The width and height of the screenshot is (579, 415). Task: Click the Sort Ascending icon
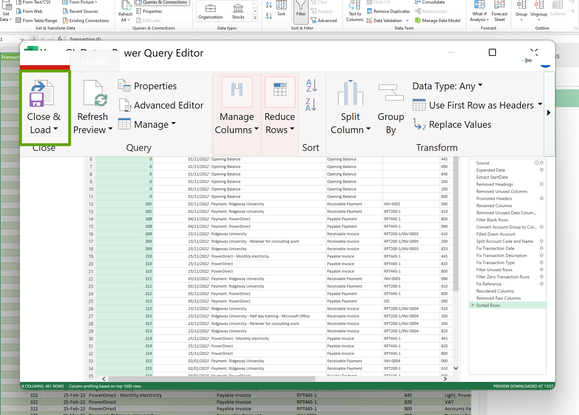pyautogui.click(x=311, y=86)
